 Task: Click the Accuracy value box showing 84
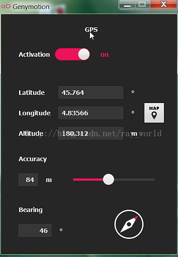pos(28,180)
